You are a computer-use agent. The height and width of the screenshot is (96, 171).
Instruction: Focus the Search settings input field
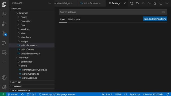113,12
